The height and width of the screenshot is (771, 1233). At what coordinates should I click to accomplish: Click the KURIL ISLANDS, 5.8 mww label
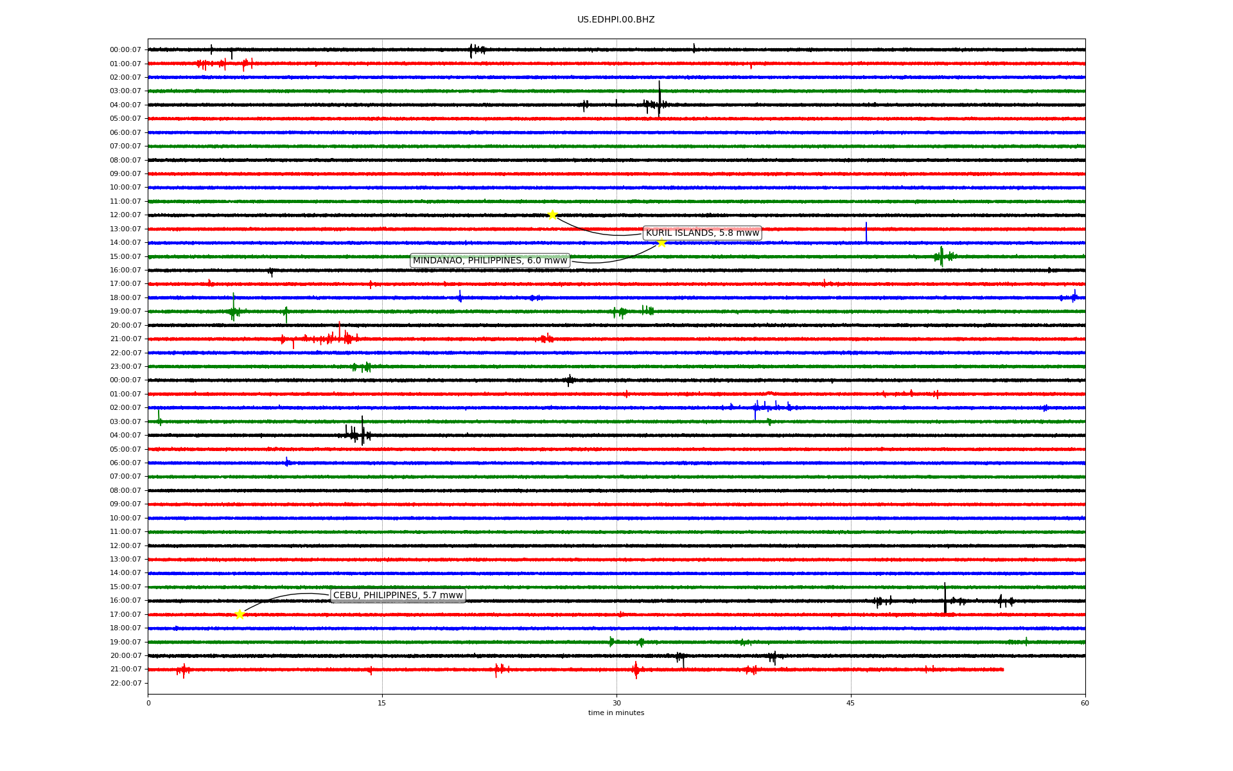pyautogui.click(x=702, y=233)
